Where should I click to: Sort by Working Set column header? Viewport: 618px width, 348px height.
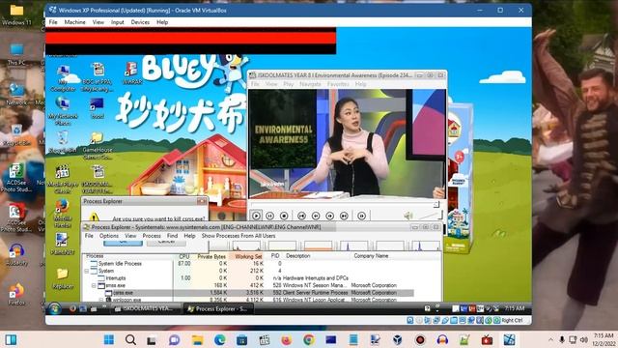[248, 256]
